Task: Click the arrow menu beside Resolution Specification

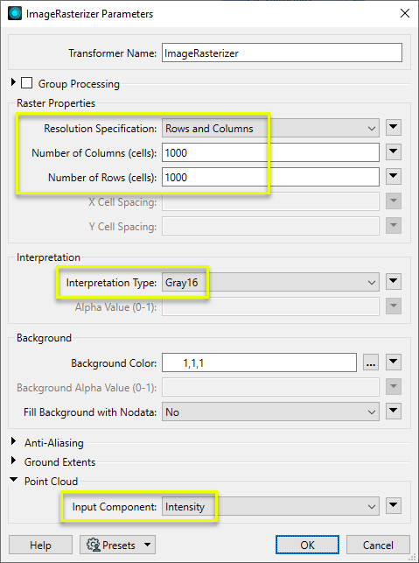Action: click(394, 128)
